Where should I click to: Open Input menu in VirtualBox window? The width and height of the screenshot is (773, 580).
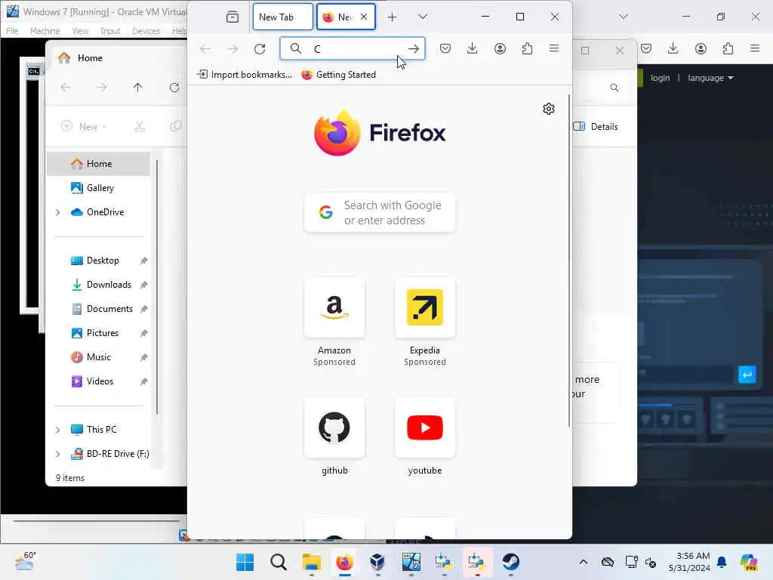pos(110,31)
